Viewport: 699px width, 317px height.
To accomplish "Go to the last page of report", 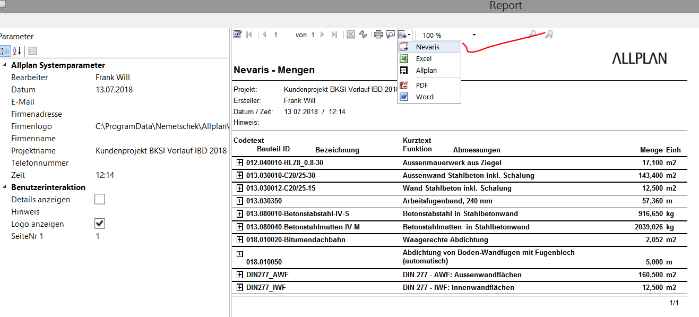I will [334, 35].
